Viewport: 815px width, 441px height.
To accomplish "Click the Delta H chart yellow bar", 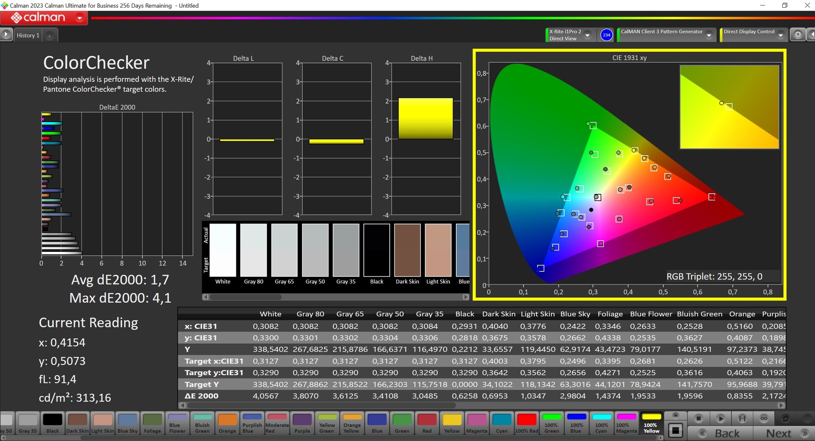I will point(426,118).
